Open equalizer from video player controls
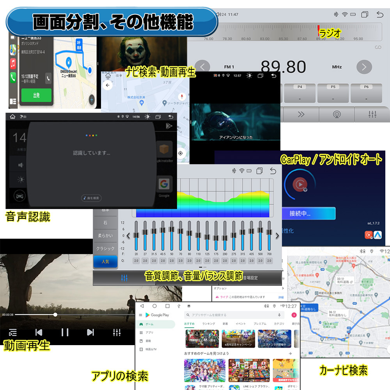390x390 pixels. click(117, 332)
